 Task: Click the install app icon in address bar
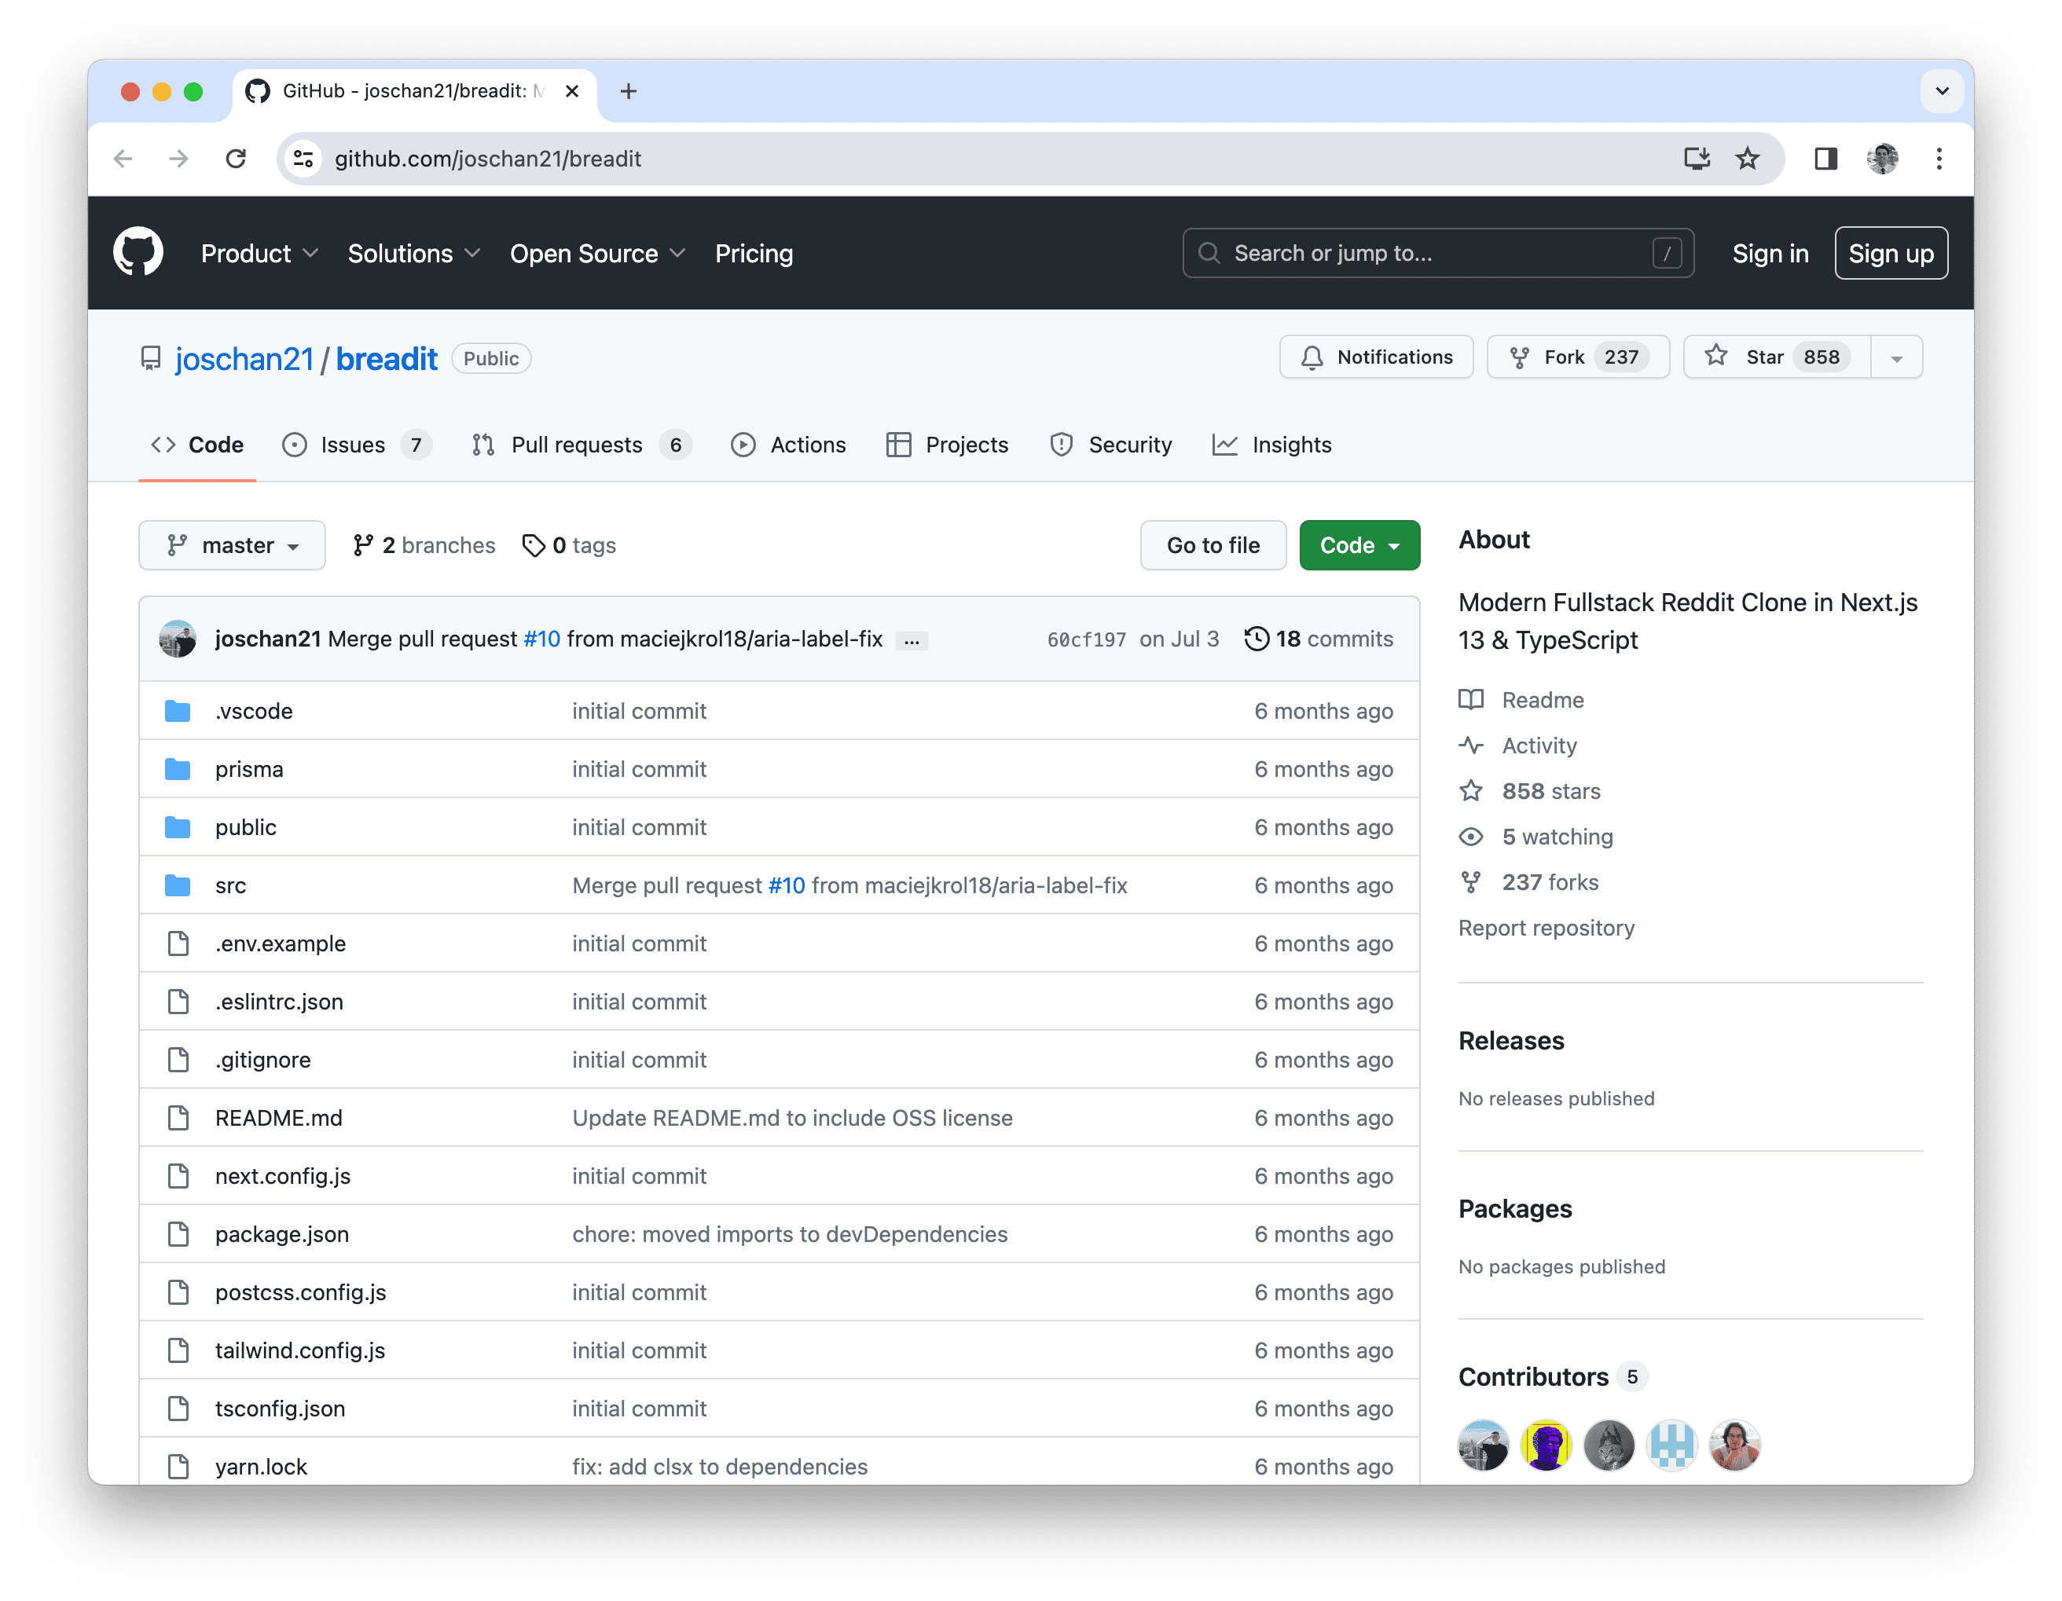click(x=1697, y=159)
